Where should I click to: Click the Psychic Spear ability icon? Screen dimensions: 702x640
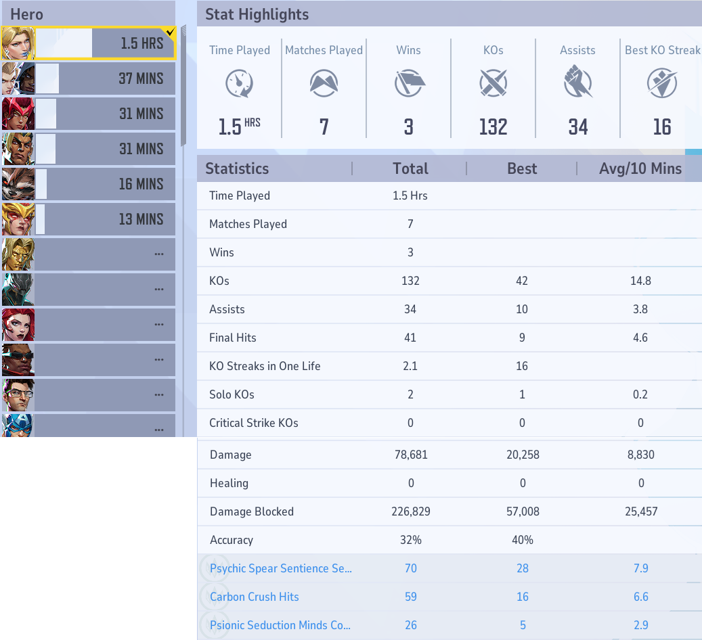click(x=214, y=568)
